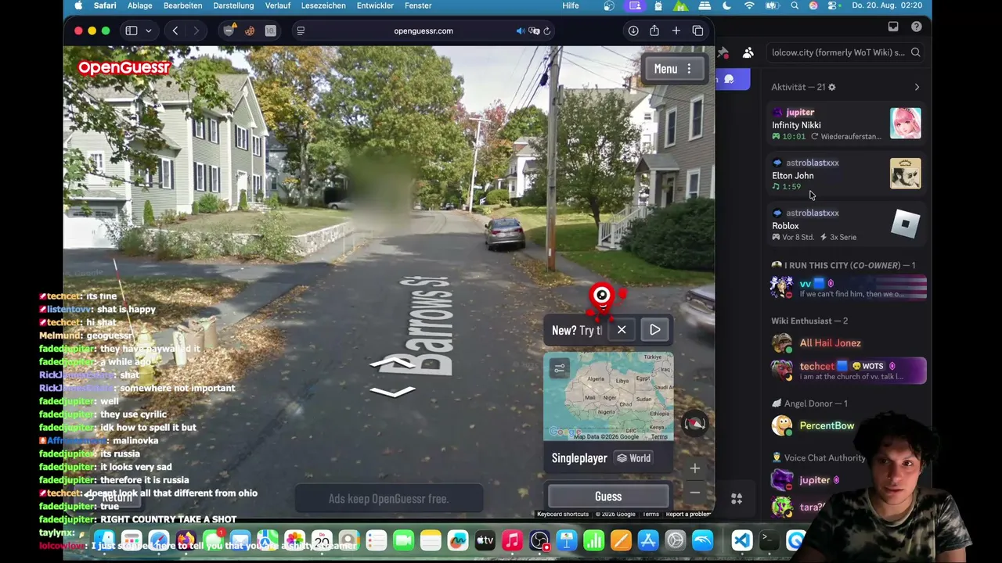Open Visual Studio Code in the Dock

tap(741, 540)
